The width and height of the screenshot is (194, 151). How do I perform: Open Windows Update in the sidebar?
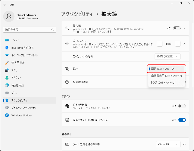point(21,115)
